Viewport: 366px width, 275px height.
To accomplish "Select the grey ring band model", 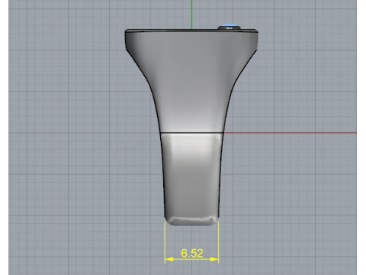I will coord(191,128).
